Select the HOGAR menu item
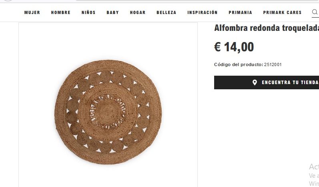319x187 pixels. (138, 12)
